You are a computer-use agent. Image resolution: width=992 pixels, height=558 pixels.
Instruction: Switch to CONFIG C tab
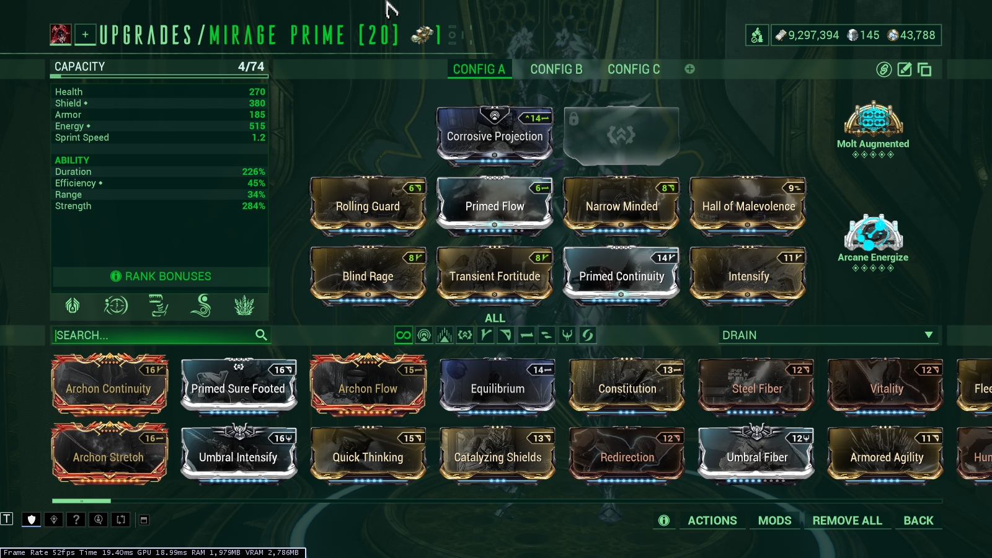pos(634,69)
